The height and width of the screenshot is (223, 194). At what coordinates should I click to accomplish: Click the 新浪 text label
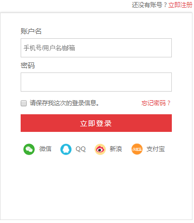tap(116, 149)
